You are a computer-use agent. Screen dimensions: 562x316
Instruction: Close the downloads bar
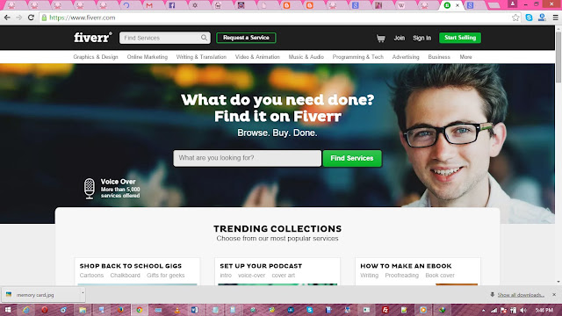pyautogui.click(x=554, y=295)
